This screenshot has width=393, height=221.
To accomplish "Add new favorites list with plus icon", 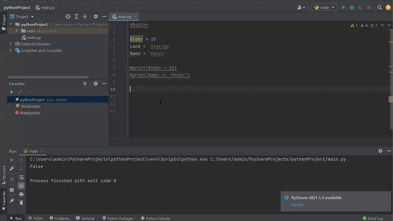I will 11,92.
